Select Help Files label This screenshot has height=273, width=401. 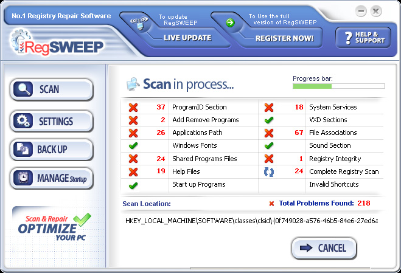click(186, 171)
